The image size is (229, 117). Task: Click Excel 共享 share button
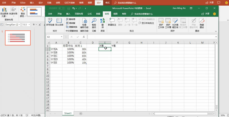pos(206,14)
